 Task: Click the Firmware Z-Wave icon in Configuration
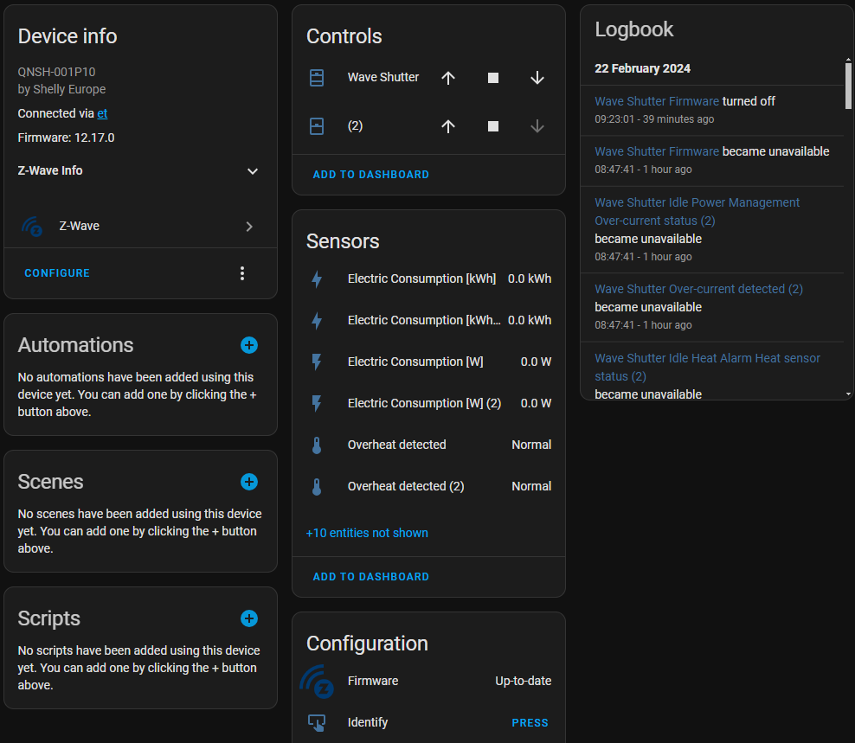tap(317, 682)
